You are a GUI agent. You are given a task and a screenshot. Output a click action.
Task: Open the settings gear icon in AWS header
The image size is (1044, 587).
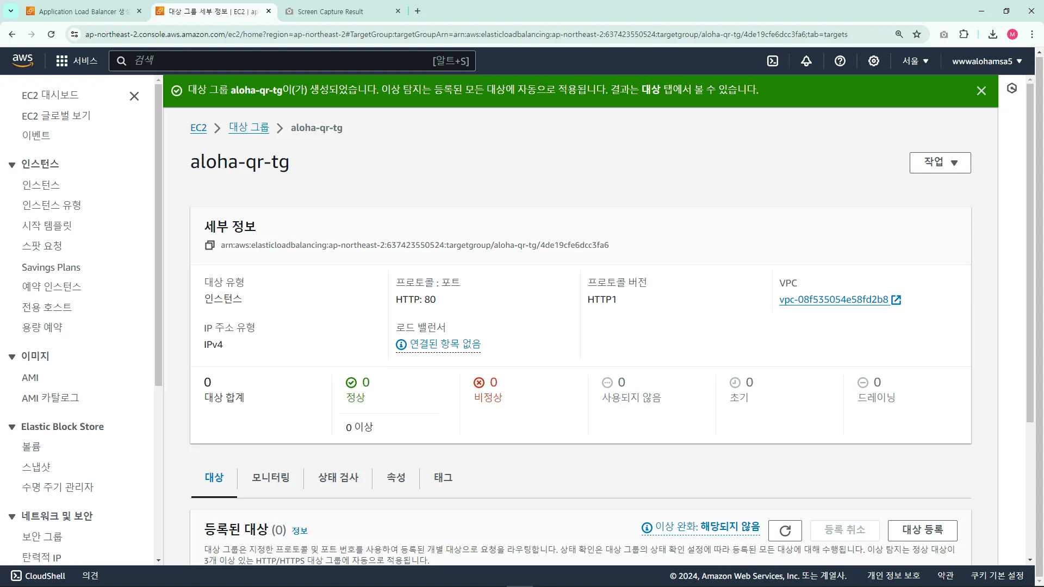coord(874,61)
